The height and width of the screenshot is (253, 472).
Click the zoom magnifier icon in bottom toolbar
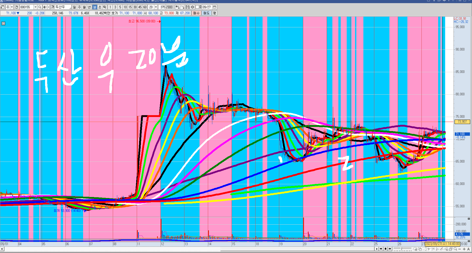[x=455, y=249]
